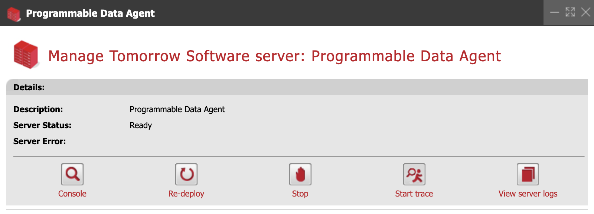Select the Re-deploy text link
Viewport: 594px width, 214px height.
click(186, 194)
